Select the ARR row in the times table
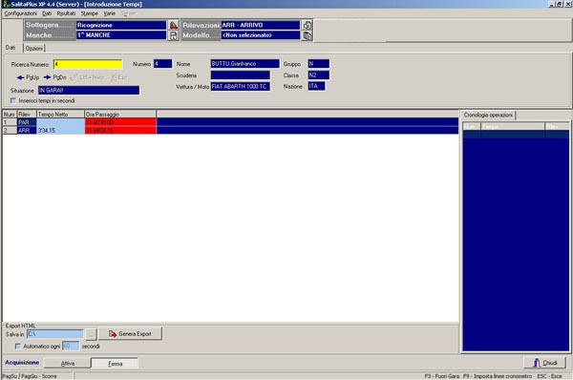The image size is (573, 380). pyautogui.click(x=230, y=131)
